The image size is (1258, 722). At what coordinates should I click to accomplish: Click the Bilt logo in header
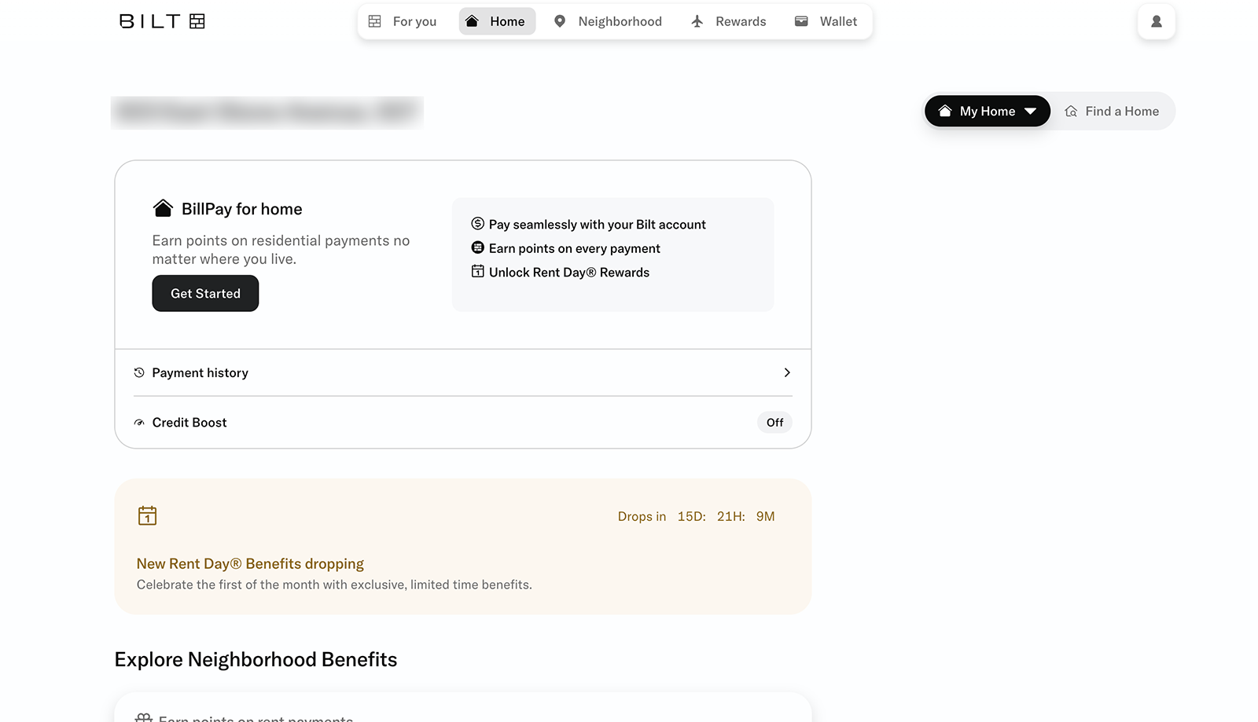coord(162,21)
